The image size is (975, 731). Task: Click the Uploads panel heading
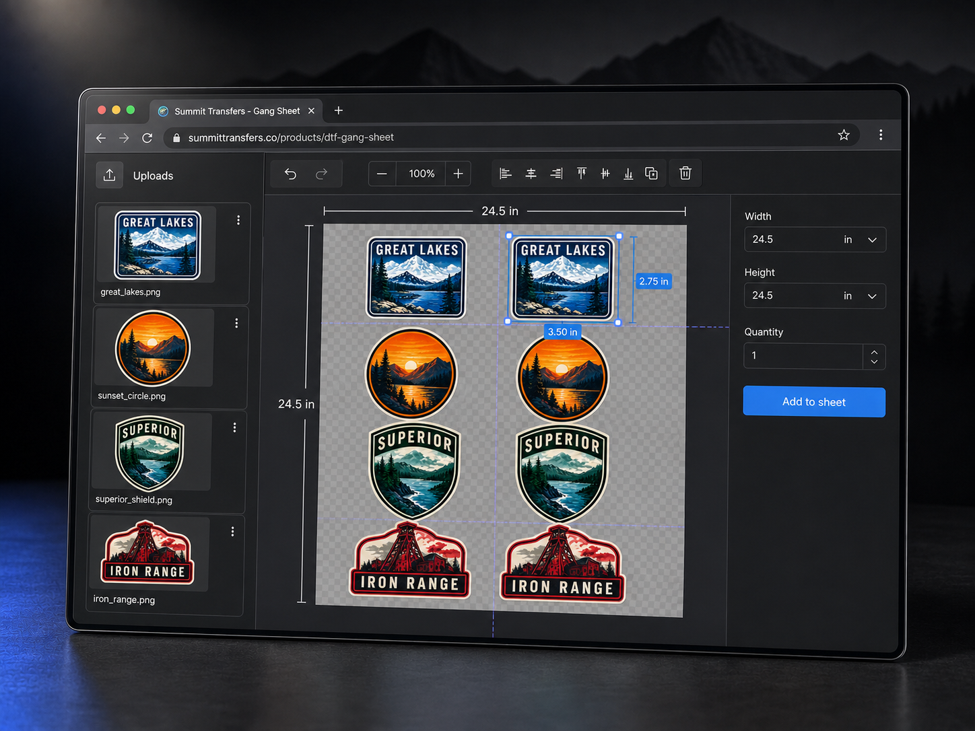coord(153,176)
